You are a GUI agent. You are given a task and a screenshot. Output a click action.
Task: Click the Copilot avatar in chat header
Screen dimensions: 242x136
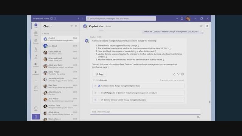(x=85, y=26)
